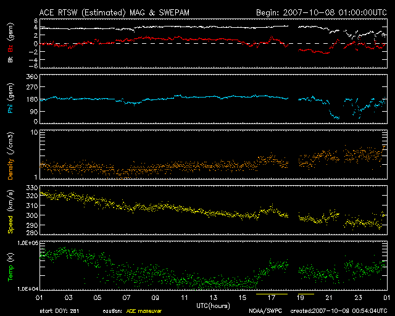Screen dimensions: 395x316
Task: Click the '270' tick label on Phi axis
Action: pos(31,87)
